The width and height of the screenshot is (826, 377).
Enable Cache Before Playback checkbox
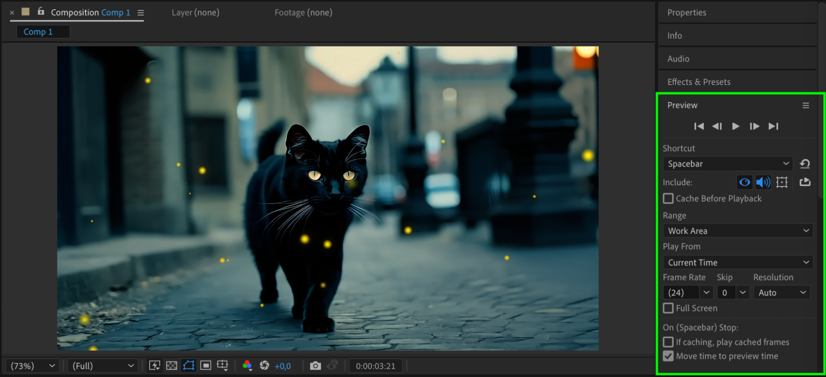[x=668, y=199]
